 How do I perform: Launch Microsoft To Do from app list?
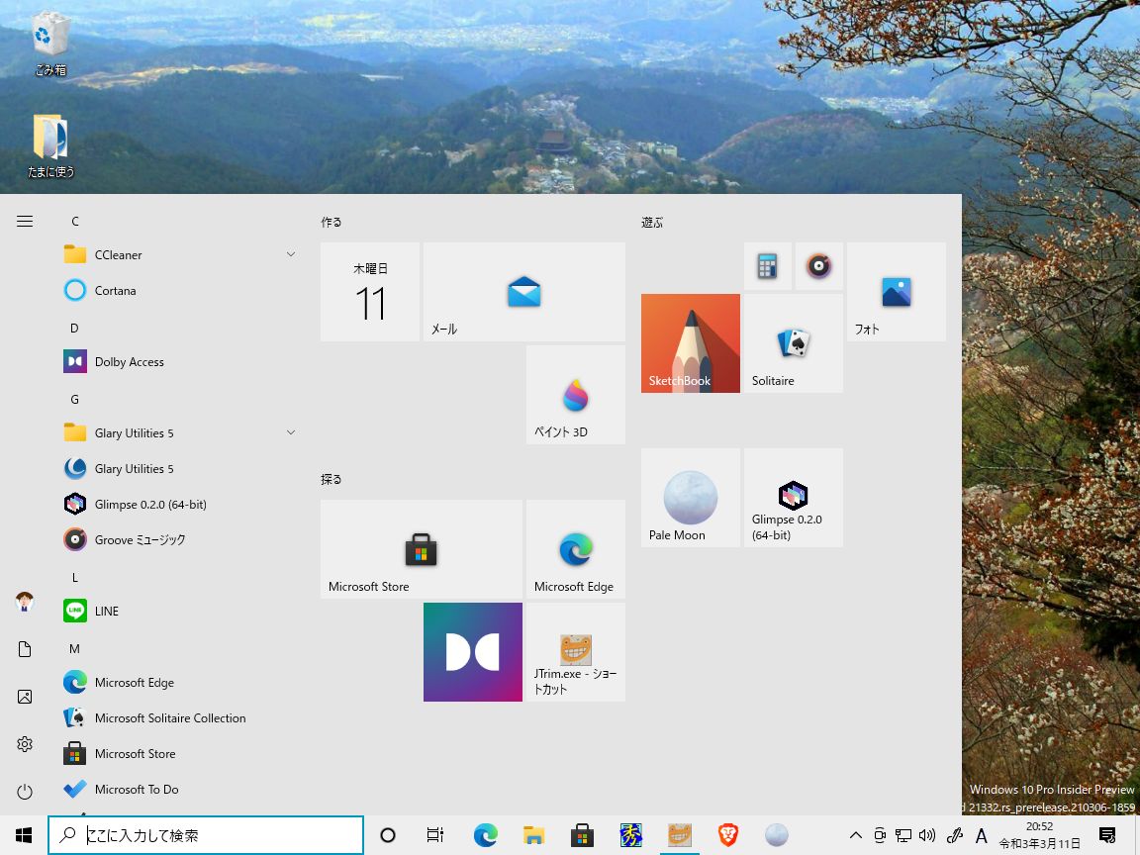click(x=180, y=789)
